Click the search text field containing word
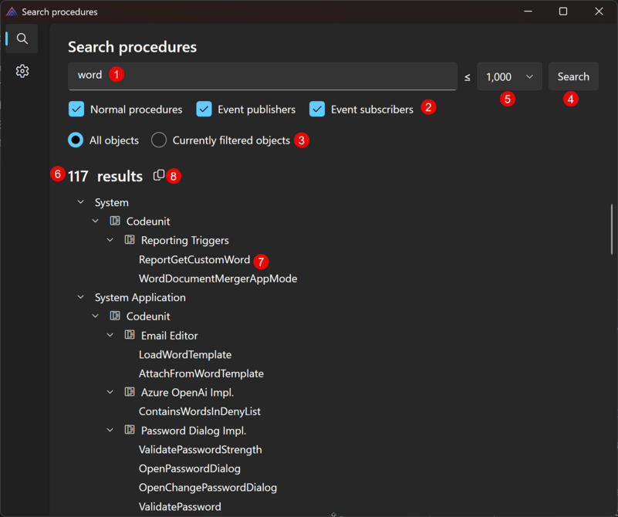Image resolution: width=618 pixels, height=517 pixels. point(262,76)
